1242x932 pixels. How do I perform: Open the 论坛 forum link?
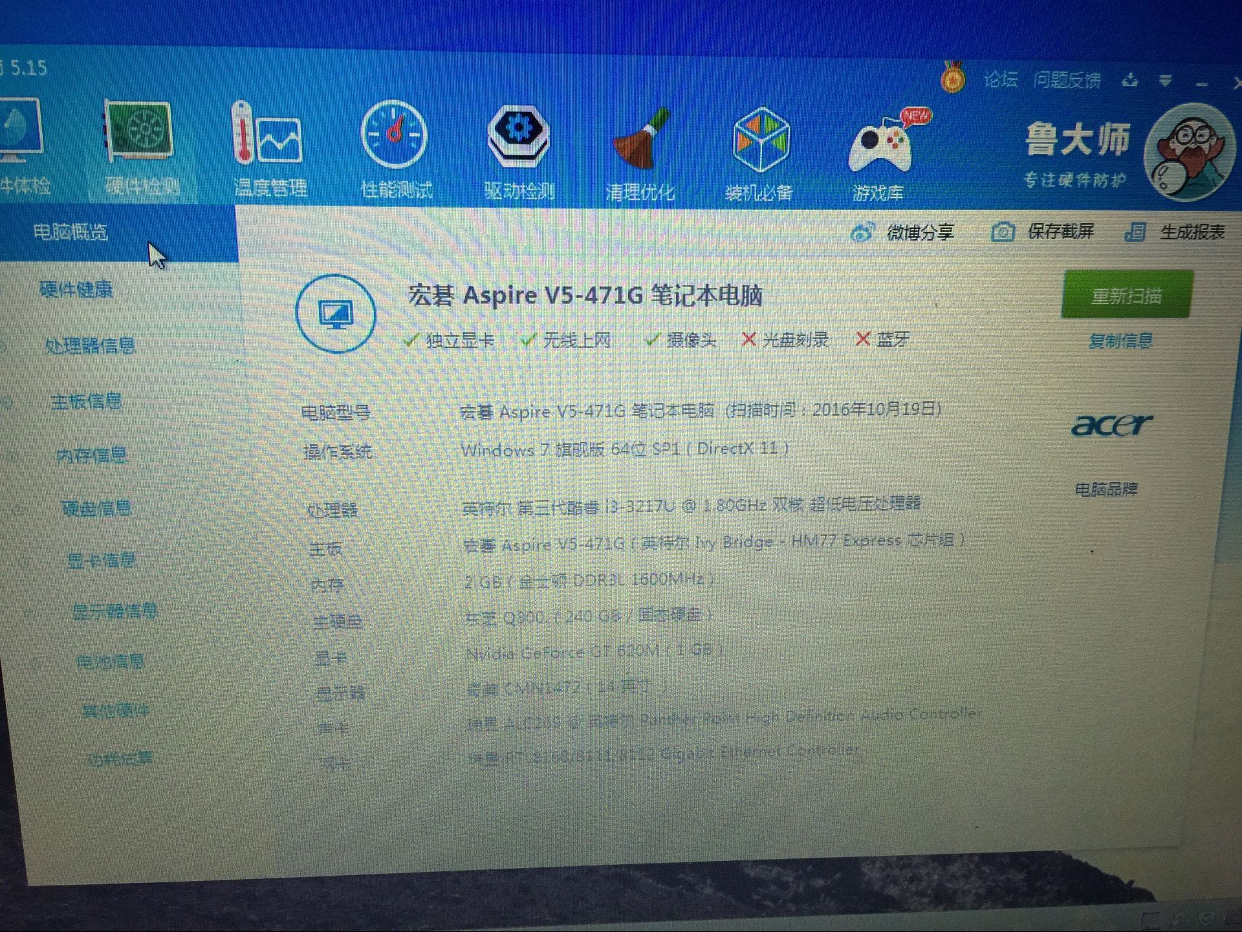pyautogui.click(x=1000, y=80)
